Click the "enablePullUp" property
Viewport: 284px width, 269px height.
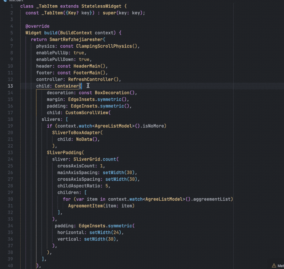coord(52,53)
